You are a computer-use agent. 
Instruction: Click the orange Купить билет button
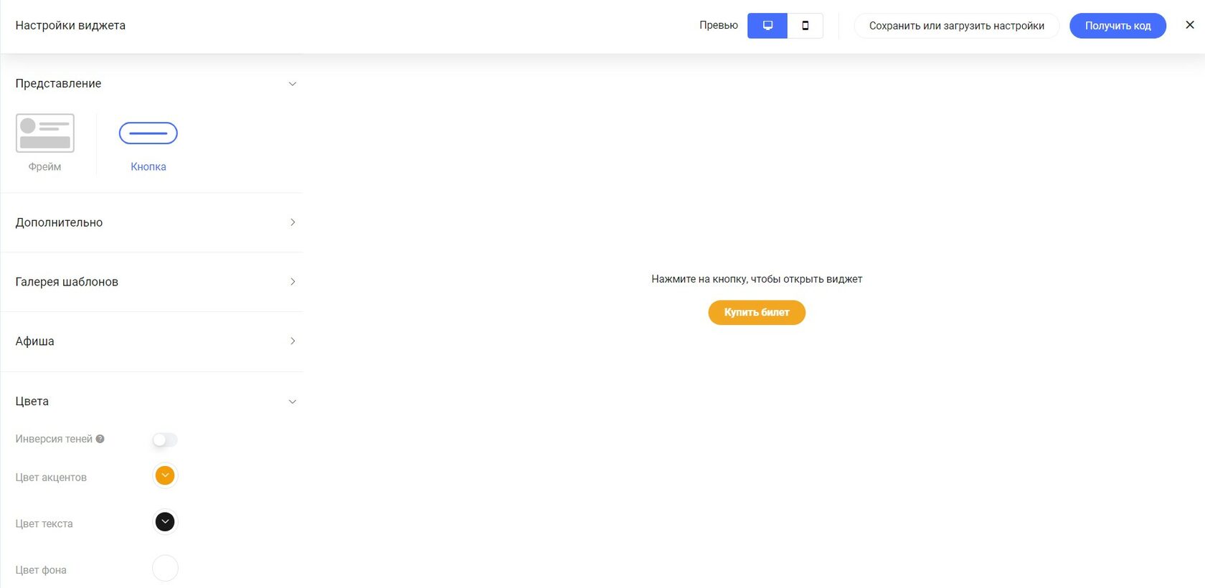click(757, 313)
